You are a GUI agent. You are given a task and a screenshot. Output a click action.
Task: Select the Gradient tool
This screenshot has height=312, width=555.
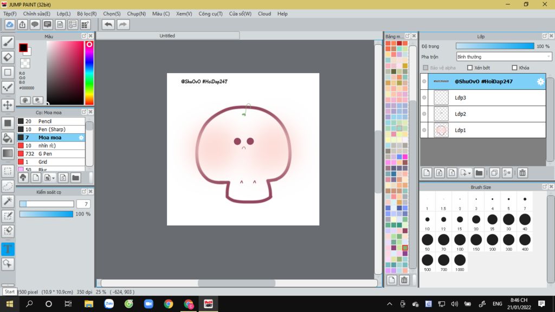[x=8, y=153]
